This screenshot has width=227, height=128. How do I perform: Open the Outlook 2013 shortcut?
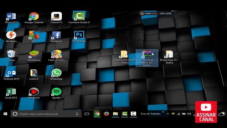[x=11, y=75]
